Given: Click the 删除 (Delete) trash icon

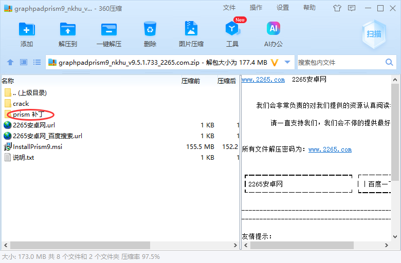Looking at the screenshot, I should pos(150,29).
